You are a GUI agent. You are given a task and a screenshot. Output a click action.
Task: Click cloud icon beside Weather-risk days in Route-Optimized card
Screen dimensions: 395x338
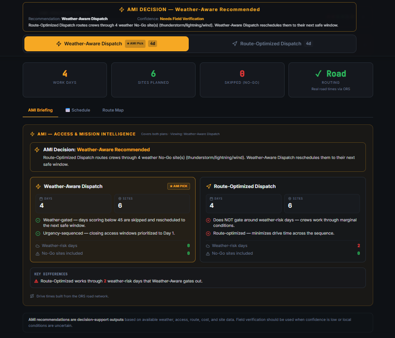[x=208, y=246]
